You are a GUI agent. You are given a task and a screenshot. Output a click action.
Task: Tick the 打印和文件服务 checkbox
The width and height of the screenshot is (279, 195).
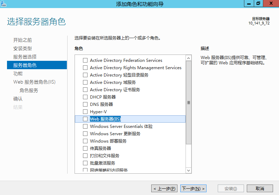click(x=85, y=156)
